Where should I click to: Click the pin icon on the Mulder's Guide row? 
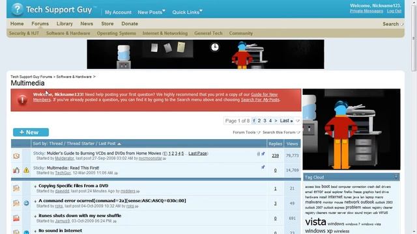(x=263, y=153)
